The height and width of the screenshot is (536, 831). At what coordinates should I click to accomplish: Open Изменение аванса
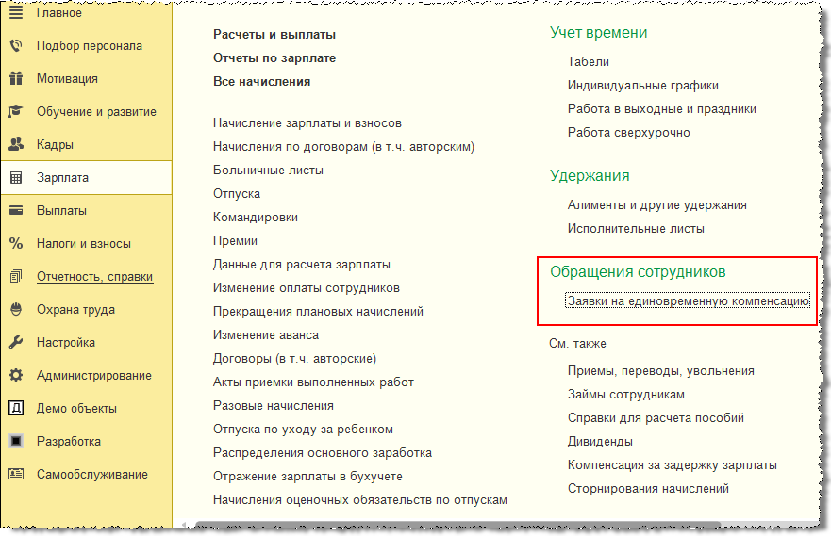click(265, 335)
